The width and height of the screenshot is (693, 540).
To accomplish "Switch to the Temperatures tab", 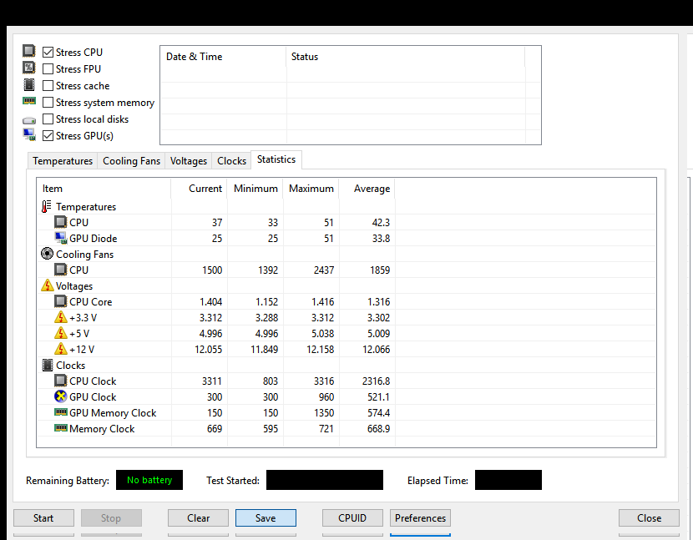I will click(x=63, y=161).
